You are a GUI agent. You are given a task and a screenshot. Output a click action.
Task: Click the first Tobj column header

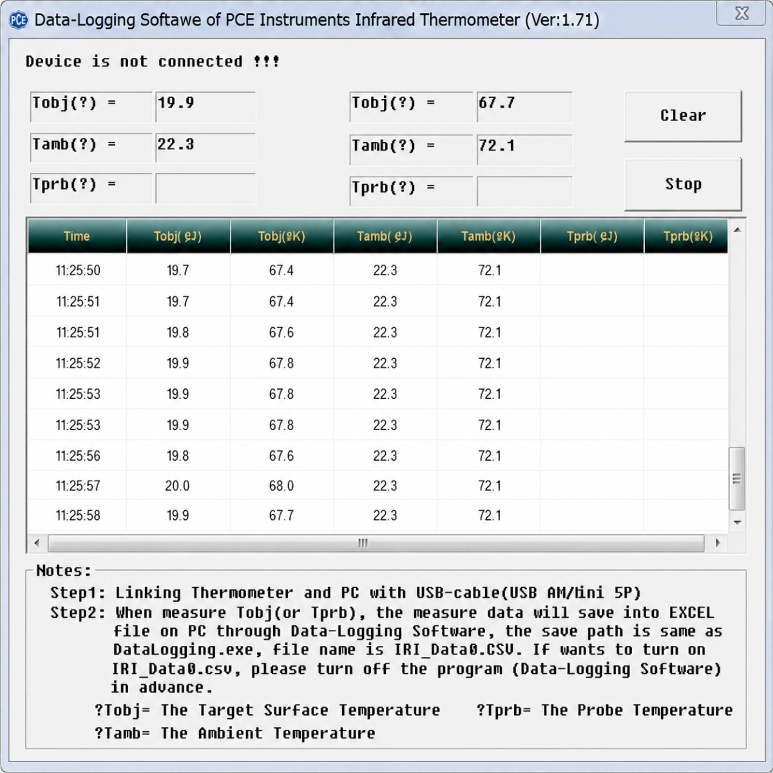[x=178, y=236]
